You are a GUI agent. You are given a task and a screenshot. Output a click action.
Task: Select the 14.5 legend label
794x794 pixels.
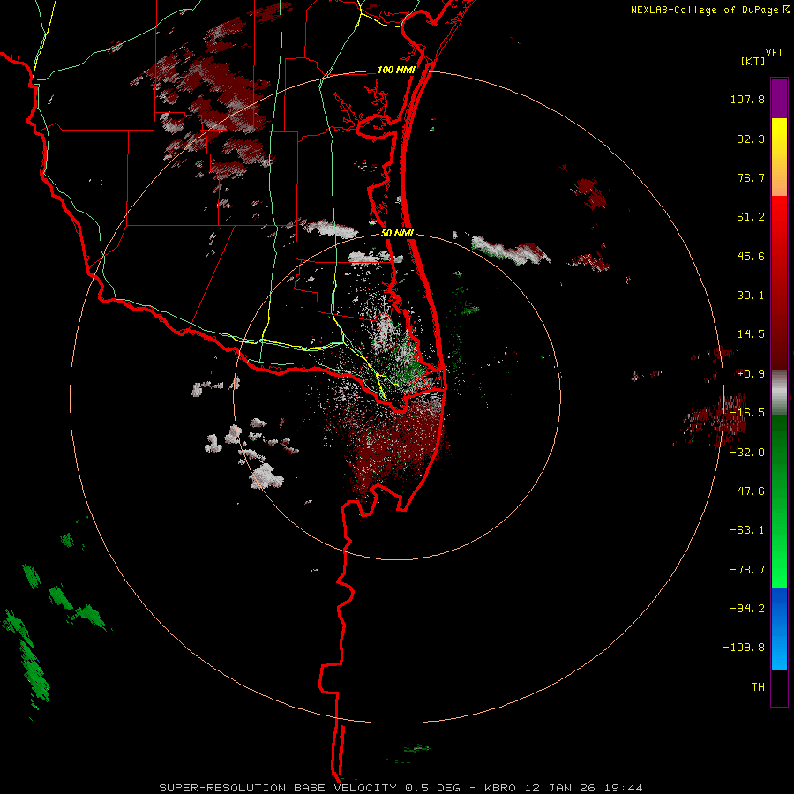coord(751,334)
